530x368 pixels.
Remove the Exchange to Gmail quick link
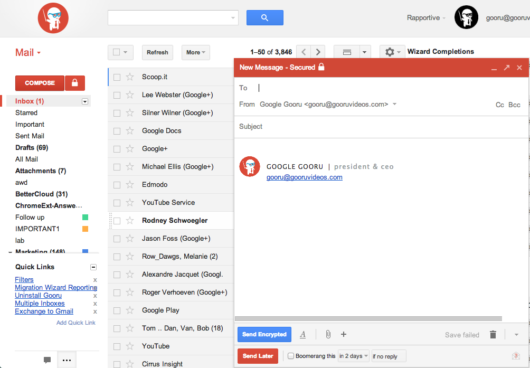[95, 312]
